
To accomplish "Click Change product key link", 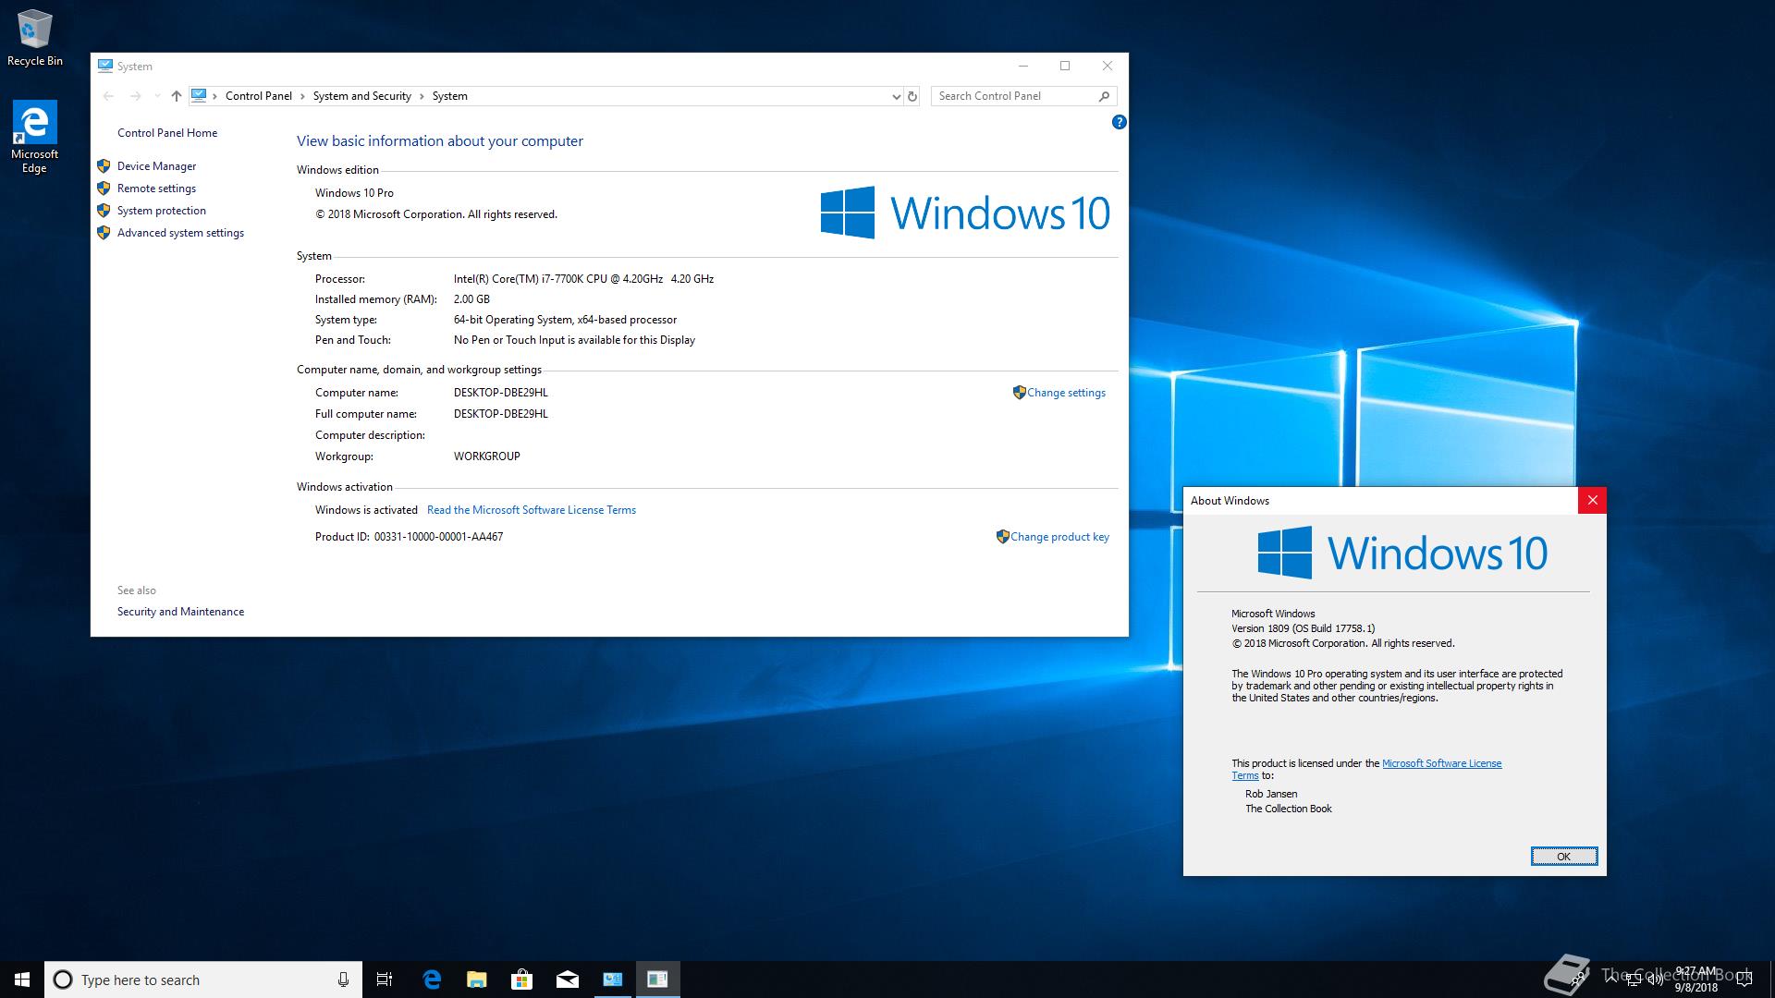I will (1059, 537).
